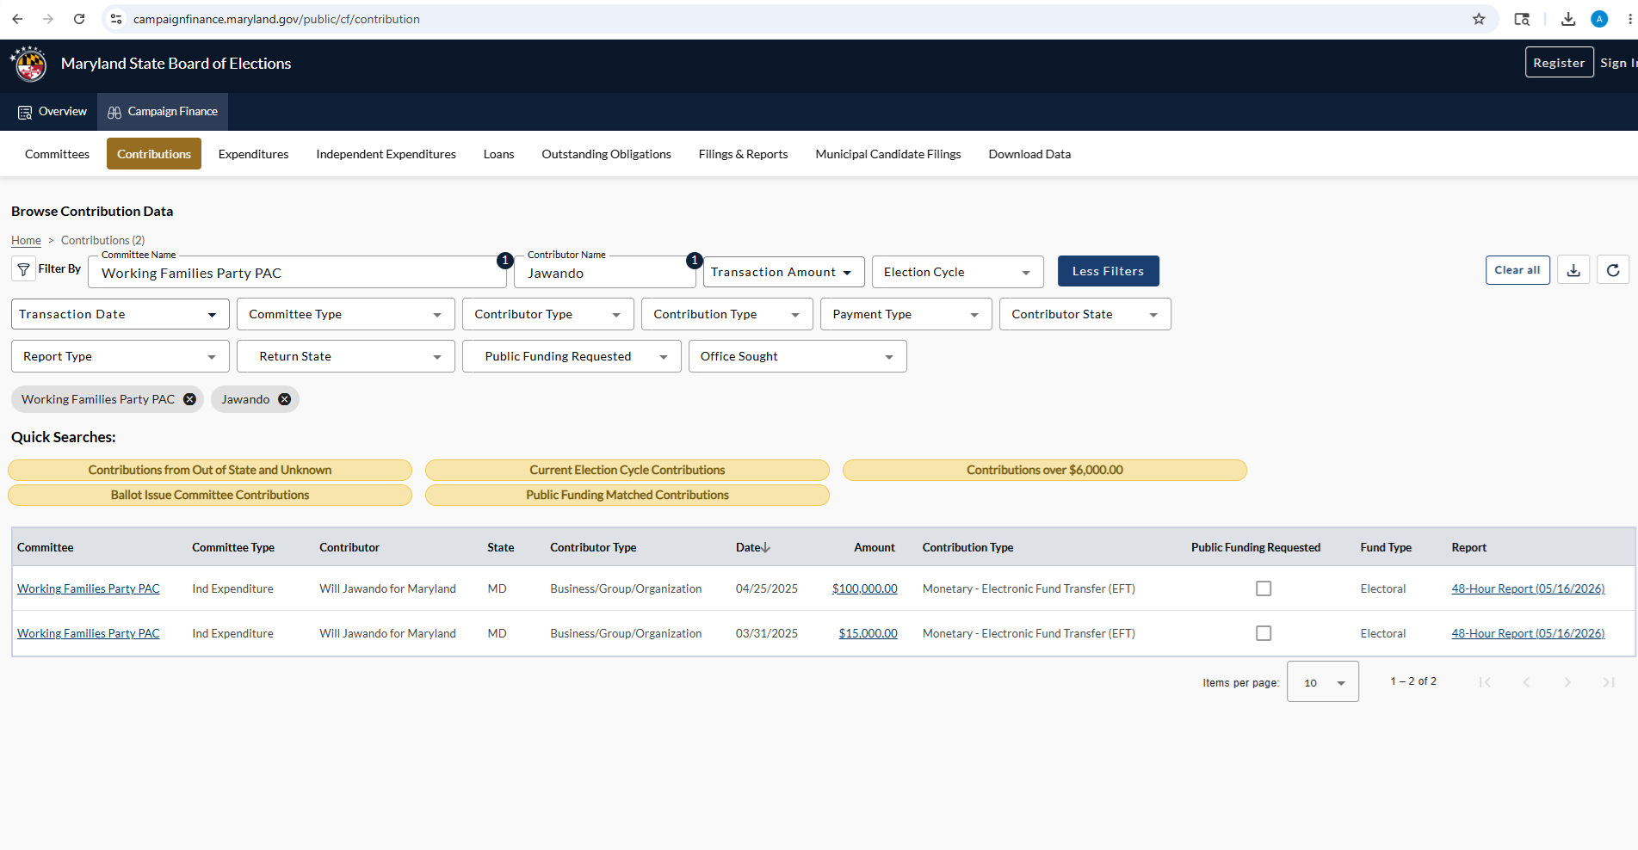
Task: Open the Transaction Amount dropdown
Action: [x=784, y=272]
